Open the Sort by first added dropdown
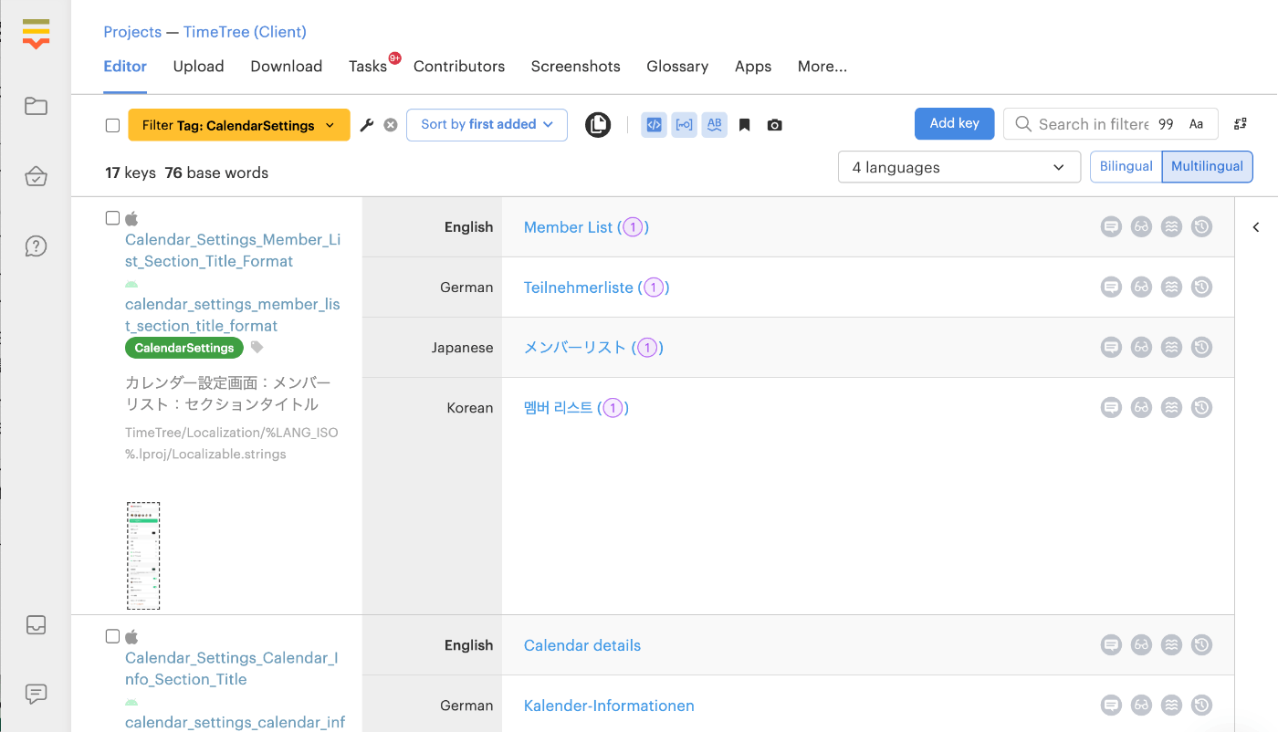The image size is (1278, 732). 487,125
